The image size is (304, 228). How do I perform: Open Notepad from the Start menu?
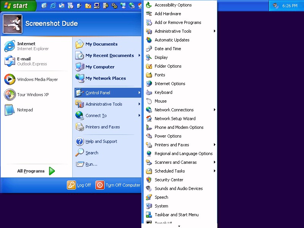tap(24, 110)
